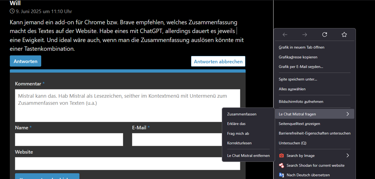Viewport: 375px width, 179px height.
Task: Click the clock icon beside comment date
Action: [12, 11]
